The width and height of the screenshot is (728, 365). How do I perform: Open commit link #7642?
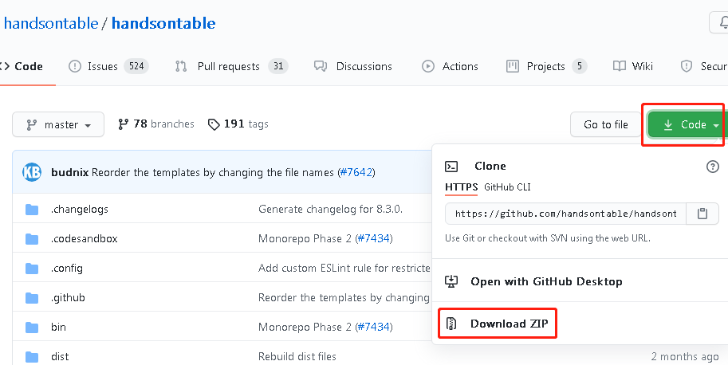[356, 172]
